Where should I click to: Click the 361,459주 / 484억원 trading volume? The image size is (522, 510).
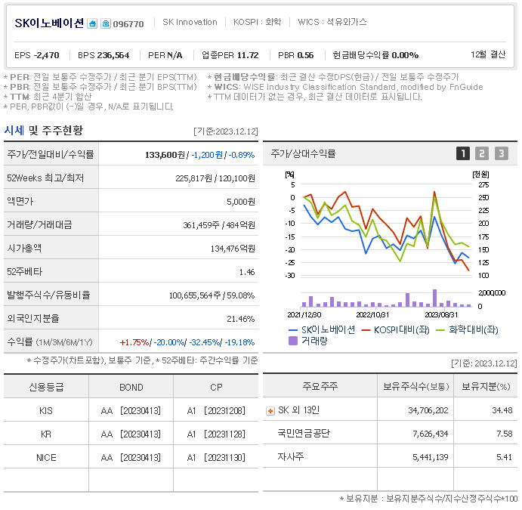point(219,225)
